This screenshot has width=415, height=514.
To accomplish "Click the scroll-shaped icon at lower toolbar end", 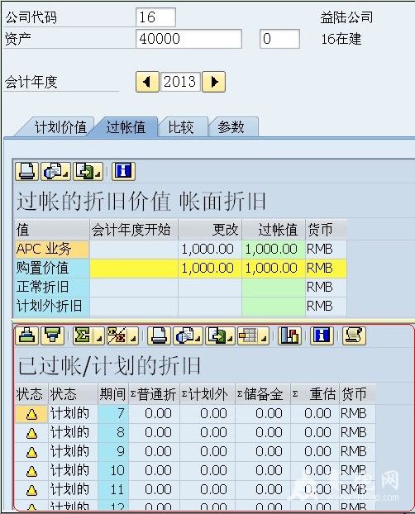I will (354, 336).
